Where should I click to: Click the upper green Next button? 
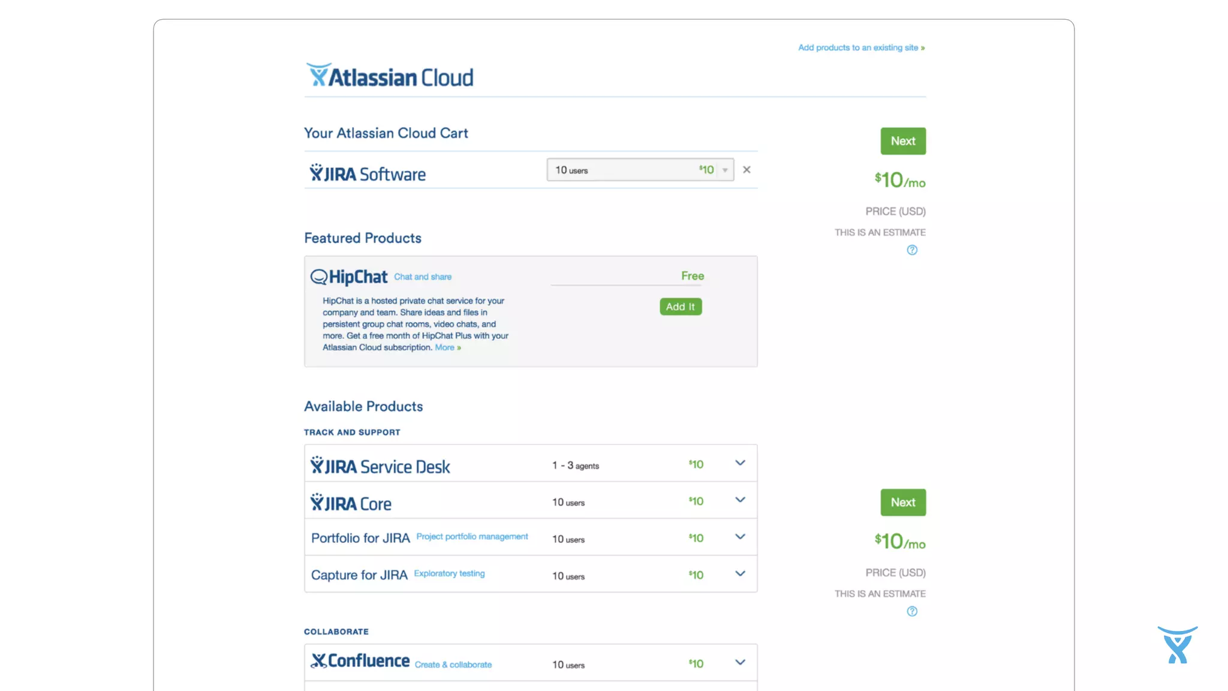coord(902,141)
